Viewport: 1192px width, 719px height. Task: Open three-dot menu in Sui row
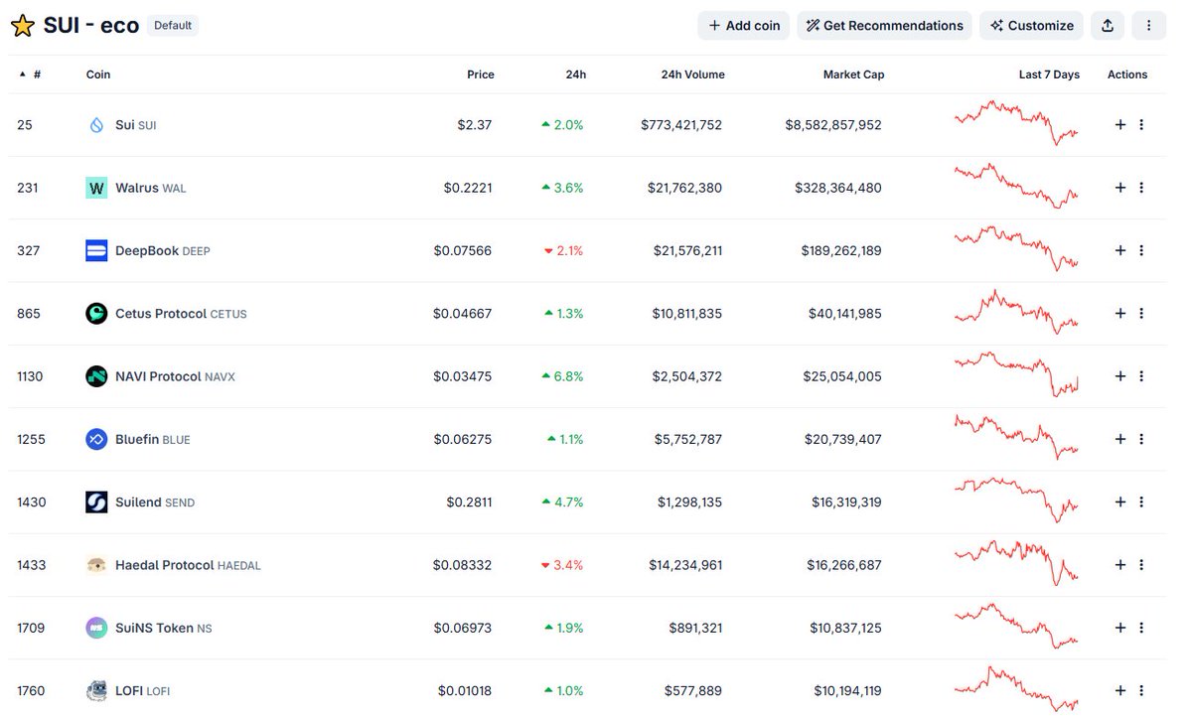(x=1141, y=125)
